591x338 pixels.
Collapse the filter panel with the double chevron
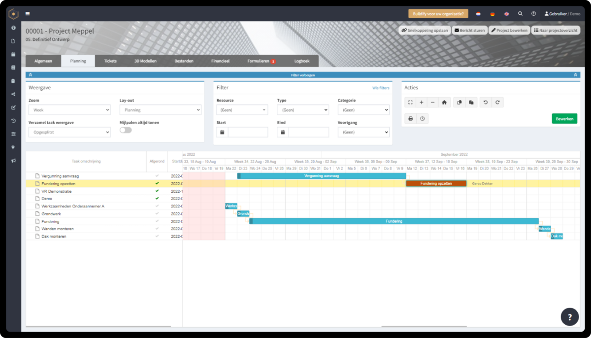point(30,74)
